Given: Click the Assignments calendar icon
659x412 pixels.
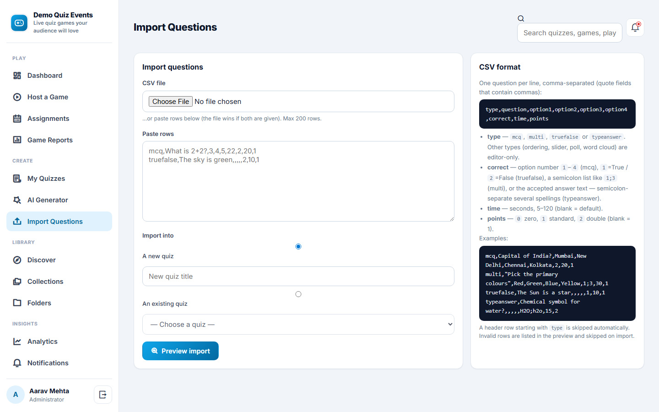Looking at the screenshot, I should 17,119.
